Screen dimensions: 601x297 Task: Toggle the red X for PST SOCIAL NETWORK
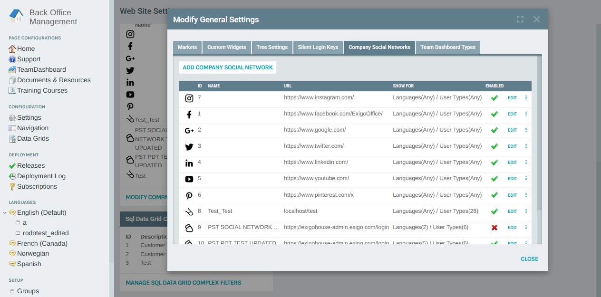494,228
